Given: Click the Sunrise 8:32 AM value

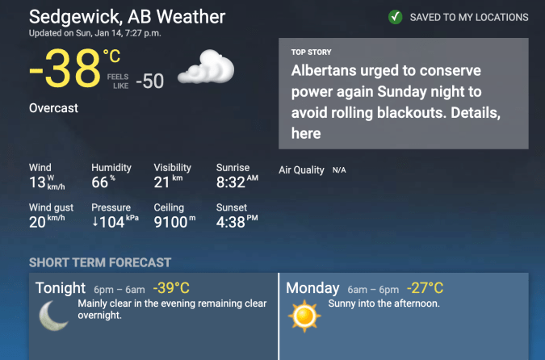Looking at the screenshot, I should pyautogui.click(x=237, y=182).
